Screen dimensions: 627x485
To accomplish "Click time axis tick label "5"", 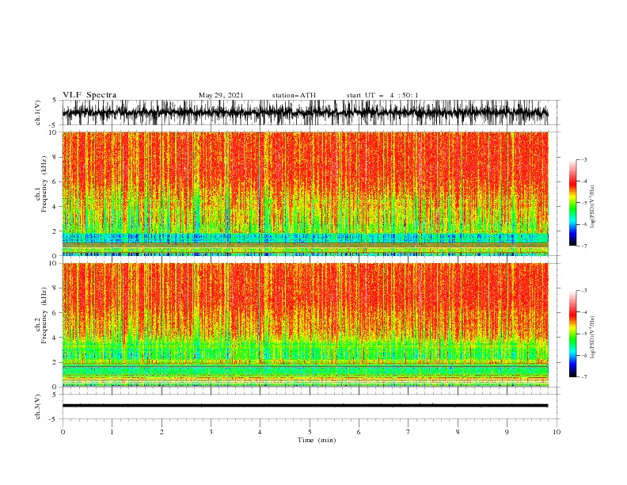I will tap(310, 432).
